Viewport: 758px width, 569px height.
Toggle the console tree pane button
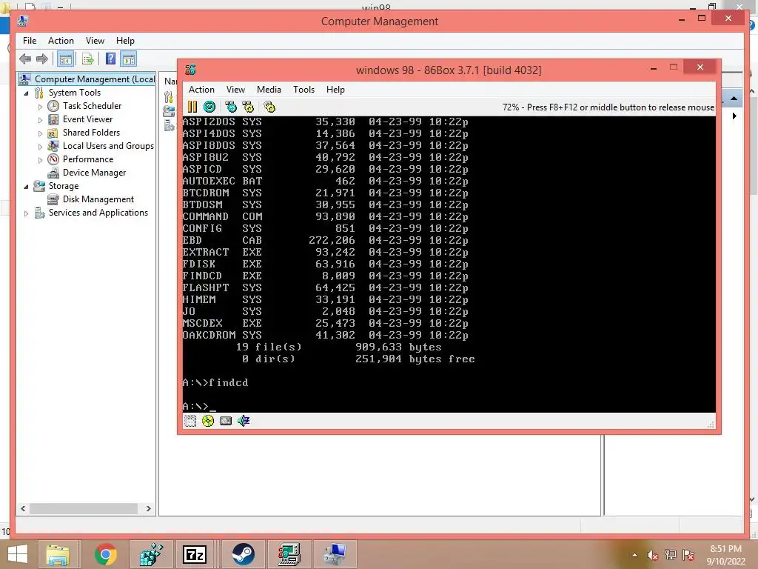coord(65,59)
